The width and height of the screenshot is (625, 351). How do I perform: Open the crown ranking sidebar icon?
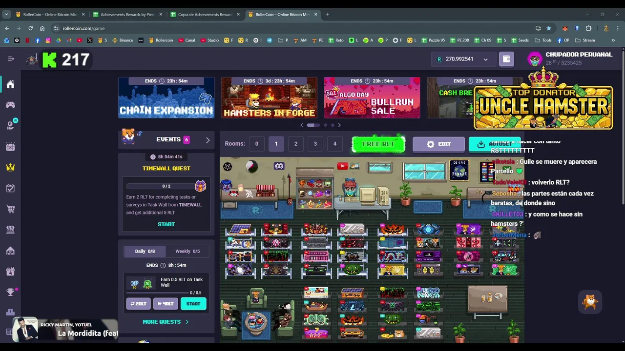[10, 167]
